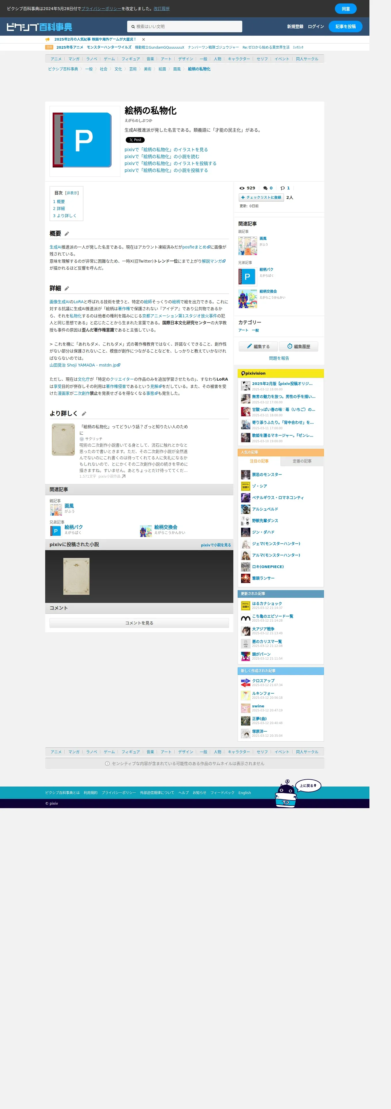The width and height of the screenshot is (391, 1109).
Task: Close the popular articles announcement
Action: click(x=143, y=40)
